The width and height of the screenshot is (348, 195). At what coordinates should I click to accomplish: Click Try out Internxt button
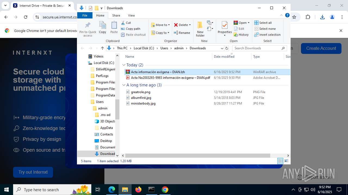(x=33, y=172)
